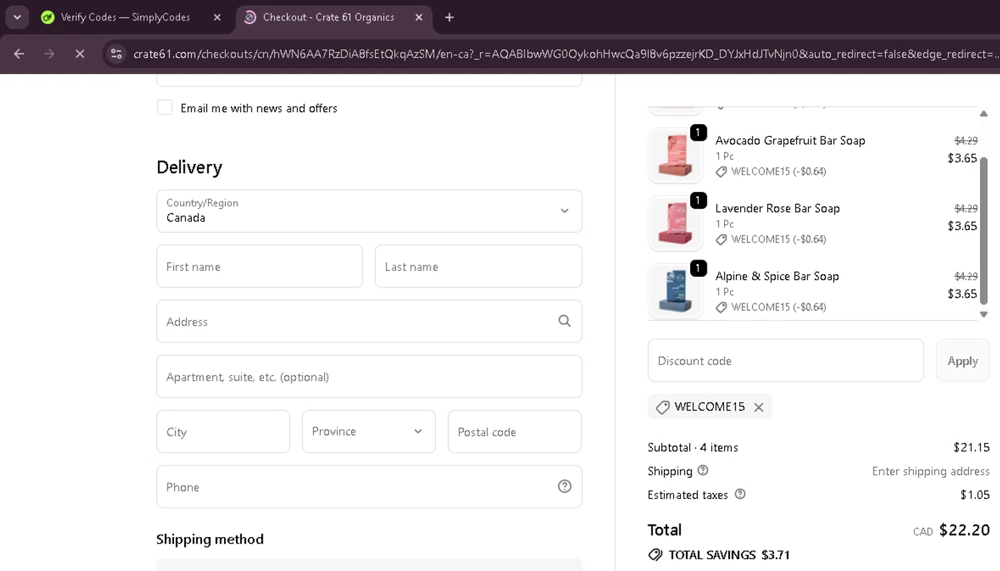This screenshot has height=571, width=1000.
Task: Click the Estimated taxes amount $1.05
Action: tap(975, 494)
